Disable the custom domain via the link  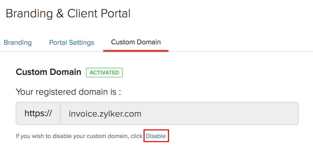(156, 136)
